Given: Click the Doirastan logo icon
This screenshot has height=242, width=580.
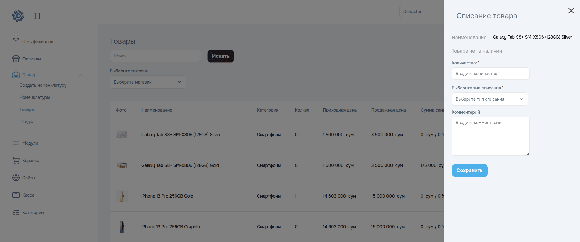Looking at the screenshot, I should [x=18, y=16].
